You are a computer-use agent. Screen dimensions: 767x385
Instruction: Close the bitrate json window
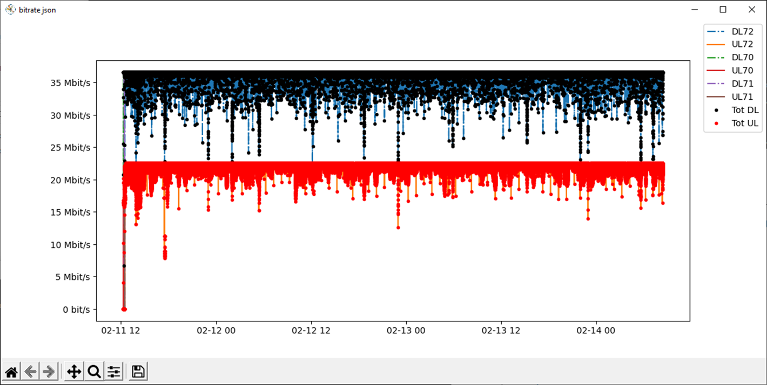pos(752,10)
